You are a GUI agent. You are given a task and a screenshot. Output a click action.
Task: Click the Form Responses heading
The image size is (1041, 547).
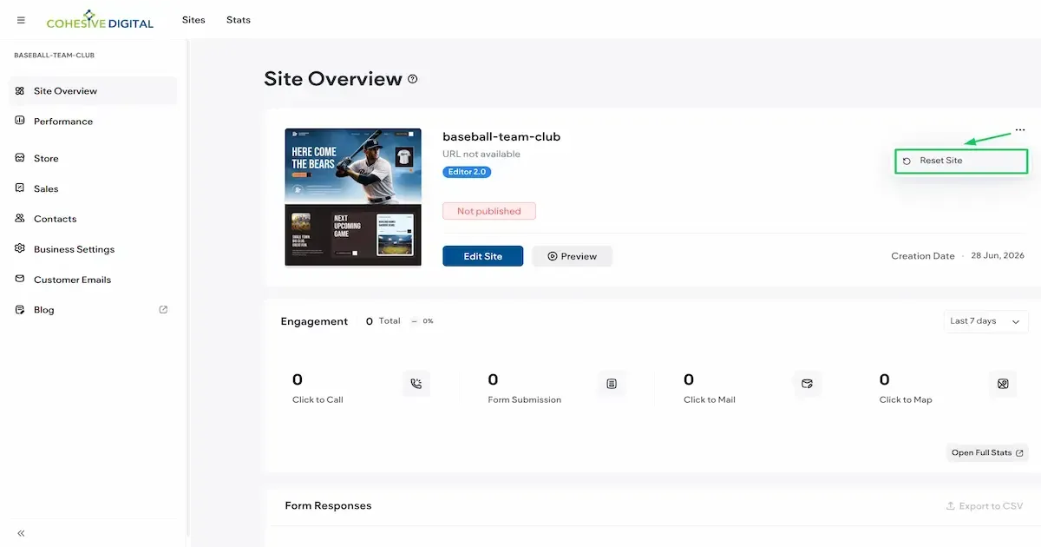point(328,505)
